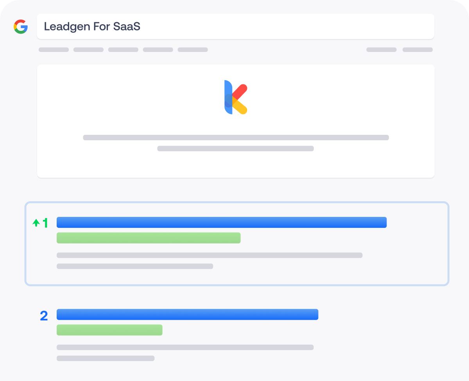Select the second placeholder tab under search bar
Viewport: 469px width, 381px height.
[x=88, y=50]
